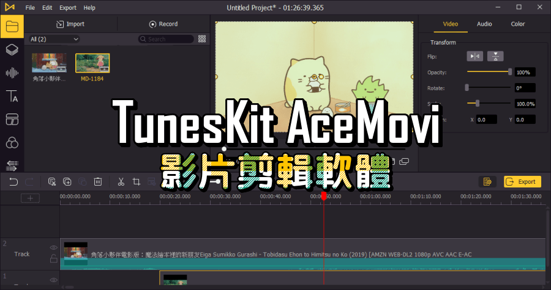Open the Overlays layers panel
Viewport: 551px width, 290px height.
12,49
